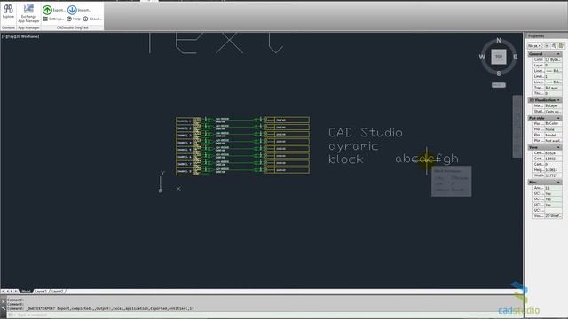Rotate view to East on ViewCube compass
This screenshot has width=568, height=319.
click(515, 57)
